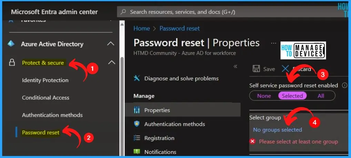The image size is (351, 158).
Task: Go to Home breadcrumb link
Action: tap(142, 28)
